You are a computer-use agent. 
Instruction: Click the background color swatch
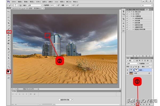9,73
